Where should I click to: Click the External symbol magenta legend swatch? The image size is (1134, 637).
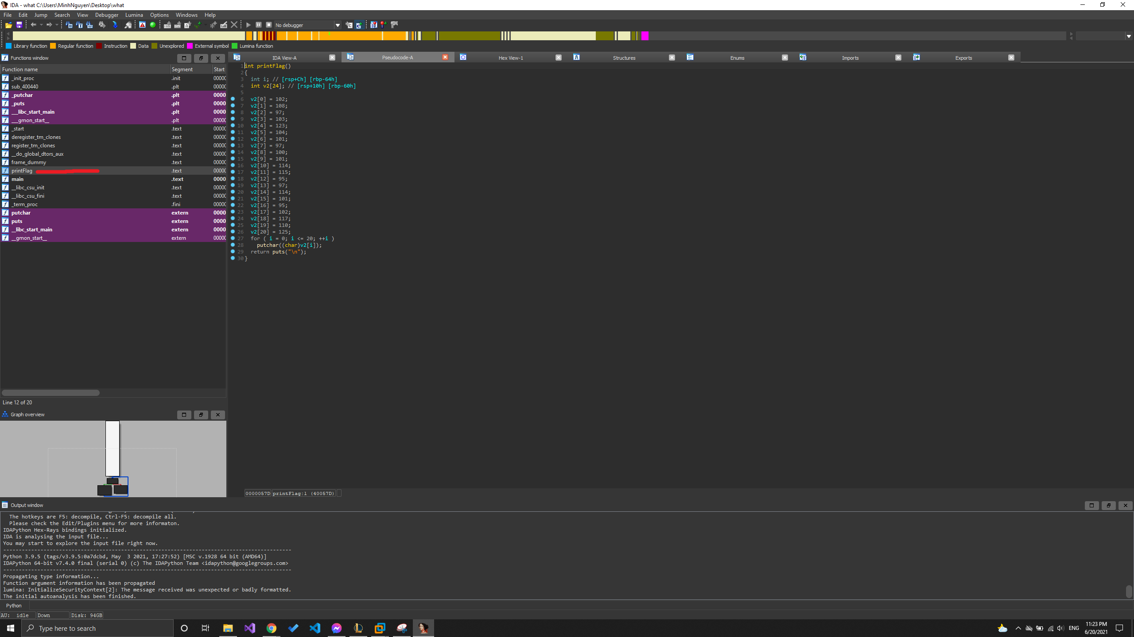point(190,46)
